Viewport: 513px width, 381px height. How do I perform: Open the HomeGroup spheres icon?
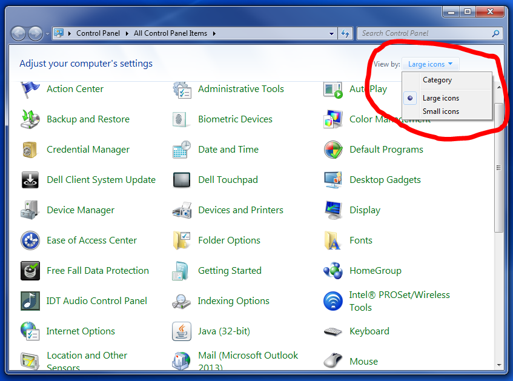pos(333,271)
